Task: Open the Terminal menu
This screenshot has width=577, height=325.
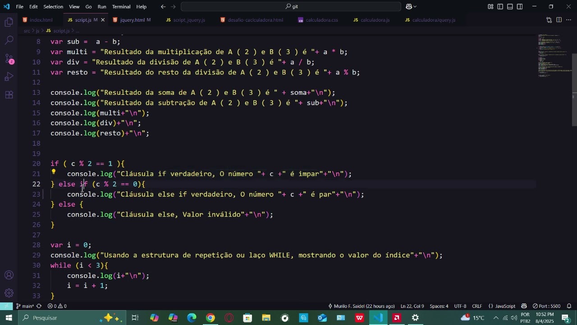Action: pyautogui.click(x=121, y=7)
